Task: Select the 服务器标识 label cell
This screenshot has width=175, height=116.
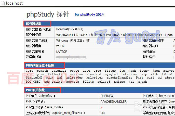Action: (x=39, y=35)
